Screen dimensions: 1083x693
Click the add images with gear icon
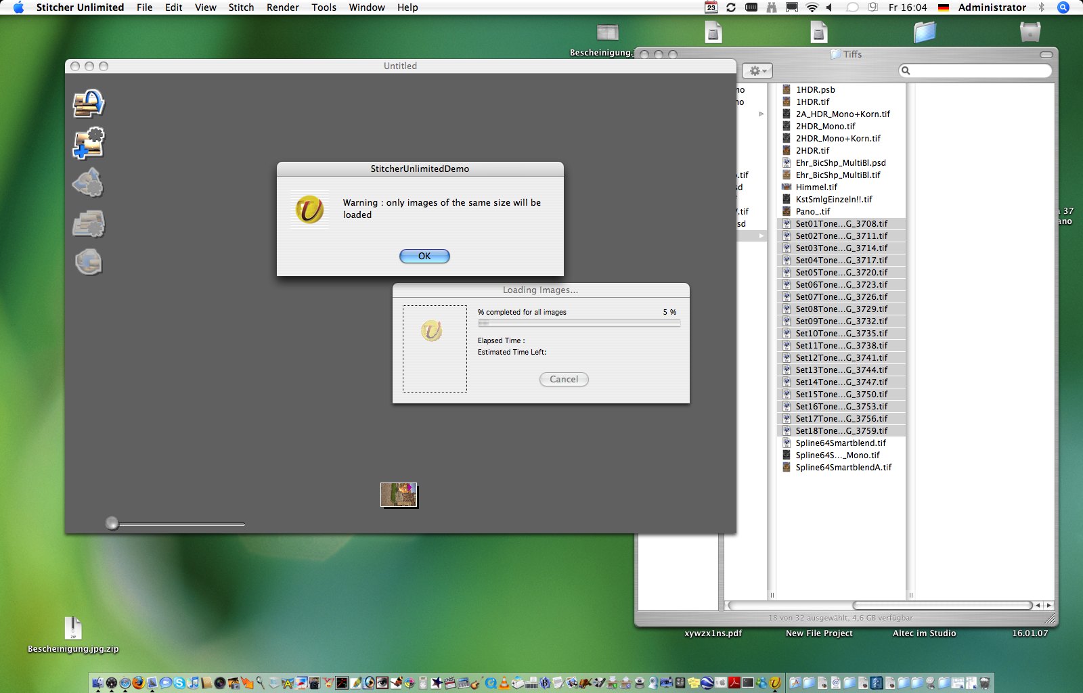[89, 143]
